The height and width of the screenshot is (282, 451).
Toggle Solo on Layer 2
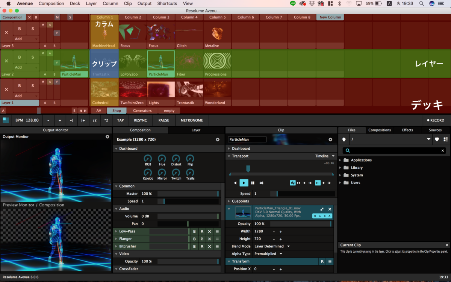point(33,57)
